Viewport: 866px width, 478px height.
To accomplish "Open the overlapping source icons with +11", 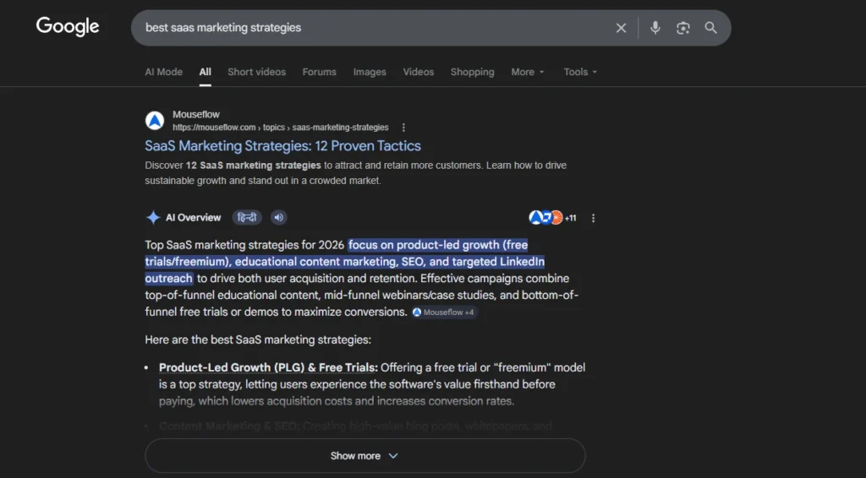I will click(552, 218).
